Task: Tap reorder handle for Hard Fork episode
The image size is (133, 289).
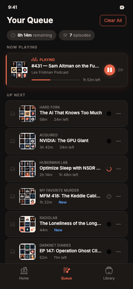Action: point(13,114)
